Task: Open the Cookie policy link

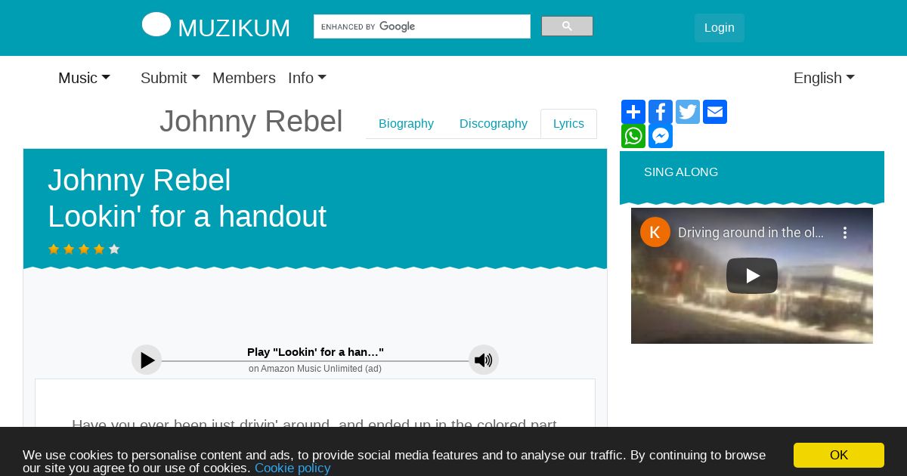Action: click(293, 468)
